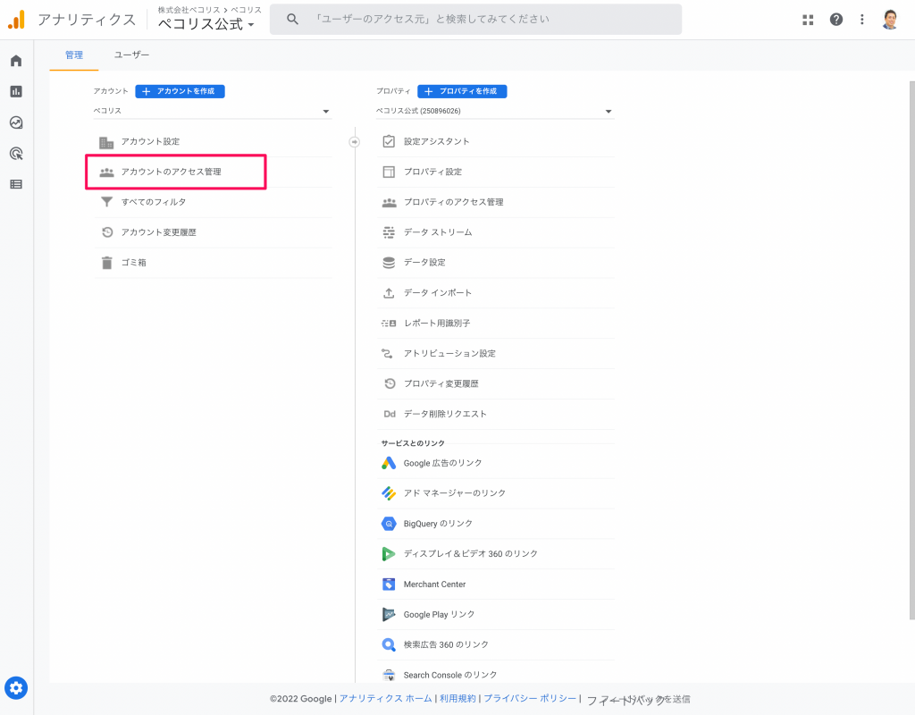Open the Home icon in left sidebar
Screen dimensions: 915x715
[16, 61]
